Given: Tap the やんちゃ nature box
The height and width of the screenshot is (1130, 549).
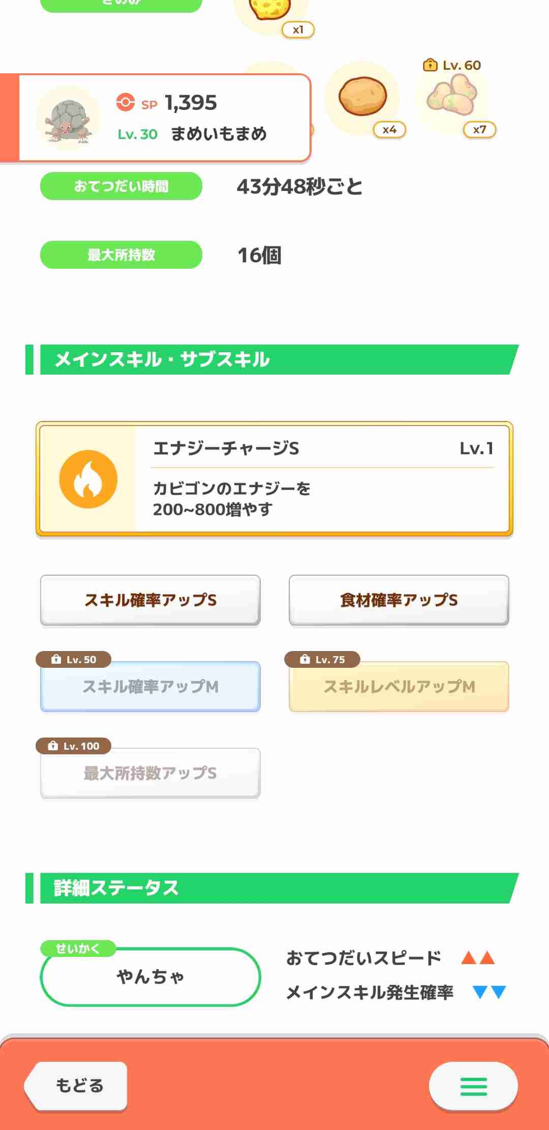Looking at the screenshot, I should pos(150,977).
